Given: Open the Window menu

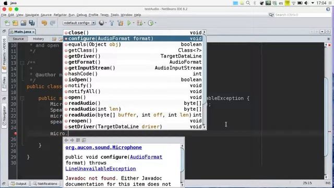Looking at the screenshot, I should point(126,15).
